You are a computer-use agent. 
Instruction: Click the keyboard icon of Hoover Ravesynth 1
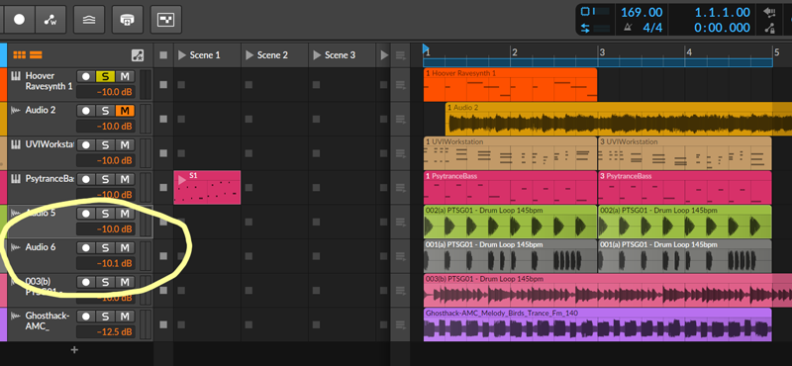tap(15, 76)
